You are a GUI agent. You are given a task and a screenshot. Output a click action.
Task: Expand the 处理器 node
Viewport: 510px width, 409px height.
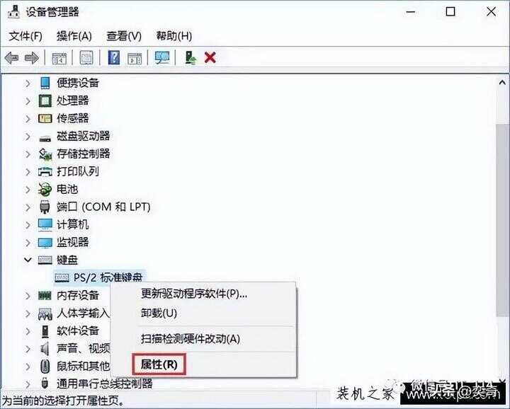(28, 101)
